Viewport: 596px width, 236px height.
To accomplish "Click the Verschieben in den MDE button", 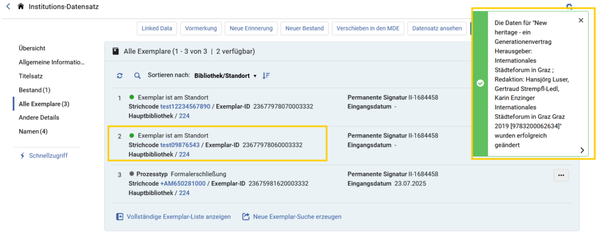I will pyautogui.click(x=368, y=28).
